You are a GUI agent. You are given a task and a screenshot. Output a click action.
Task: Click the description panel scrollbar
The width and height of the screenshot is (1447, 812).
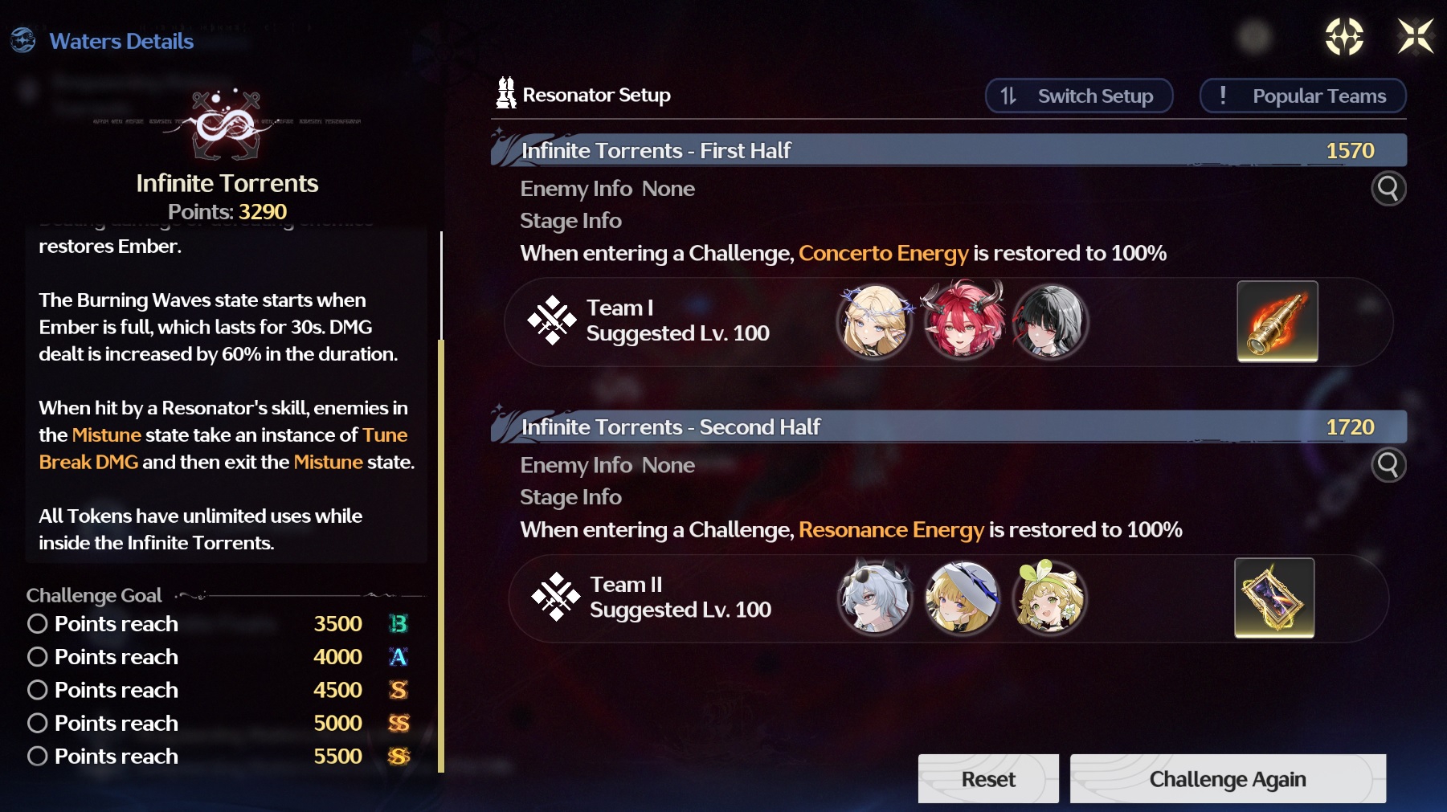(x=441, y=502)
